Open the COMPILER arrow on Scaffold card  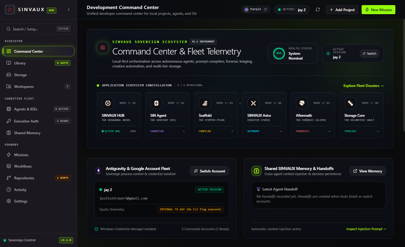pos(232,131)
